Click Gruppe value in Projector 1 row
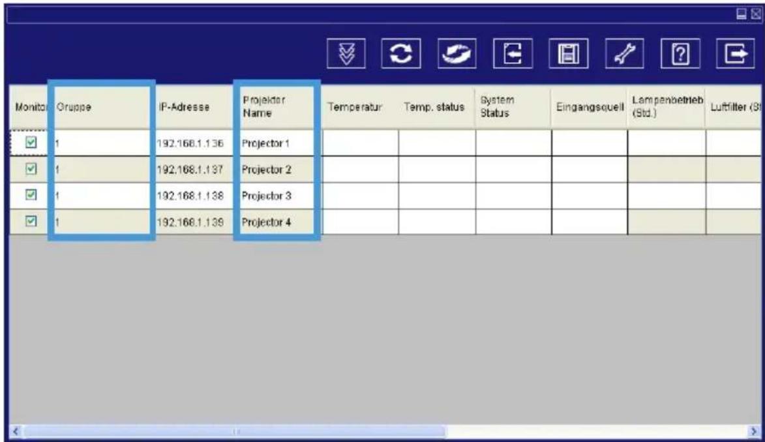The width and height of the screenshot is (765, 442). point(102,143)
